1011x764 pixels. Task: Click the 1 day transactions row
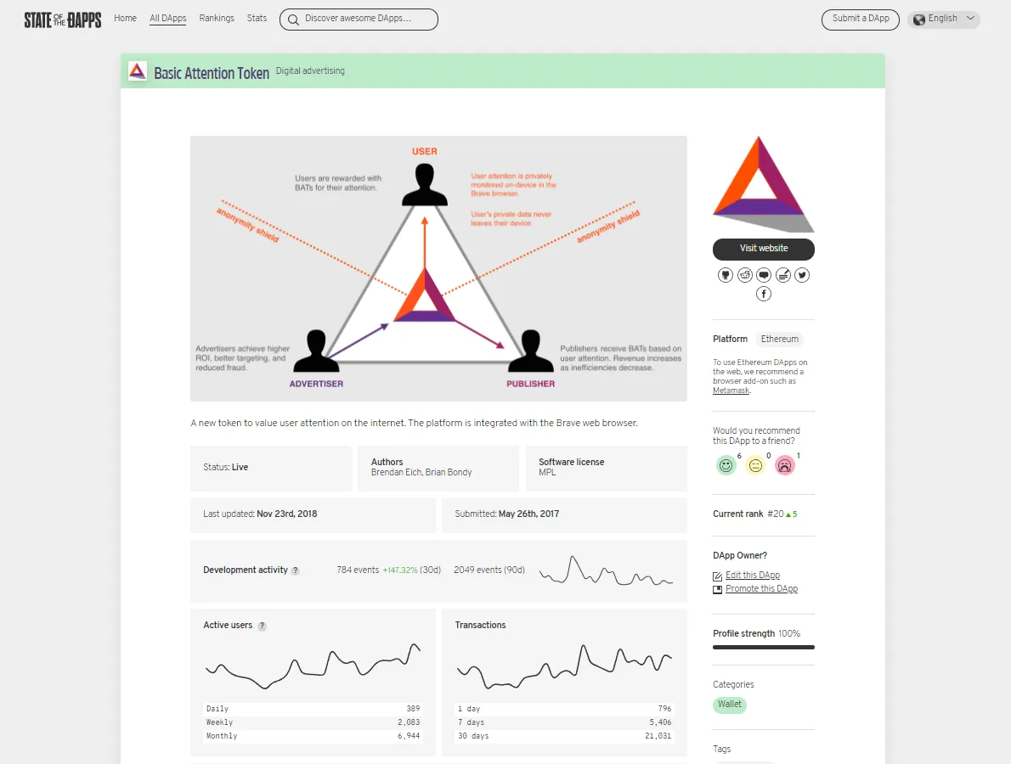(x=564, y=709)
